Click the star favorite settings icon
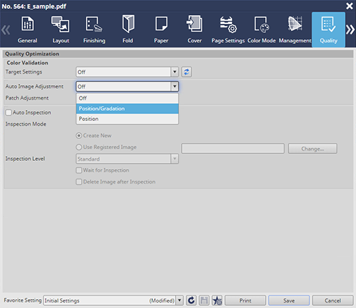This screenshot has height=308, width=356. [217, 300]
